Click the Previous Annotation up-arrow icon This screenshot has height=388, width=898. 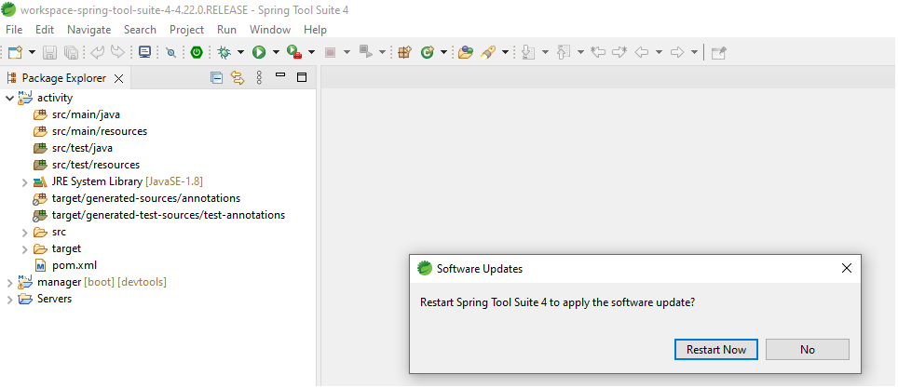coord(565,52)
